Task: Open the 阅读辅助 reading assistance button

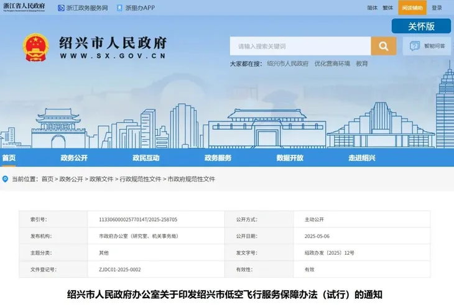Action: 412,8
